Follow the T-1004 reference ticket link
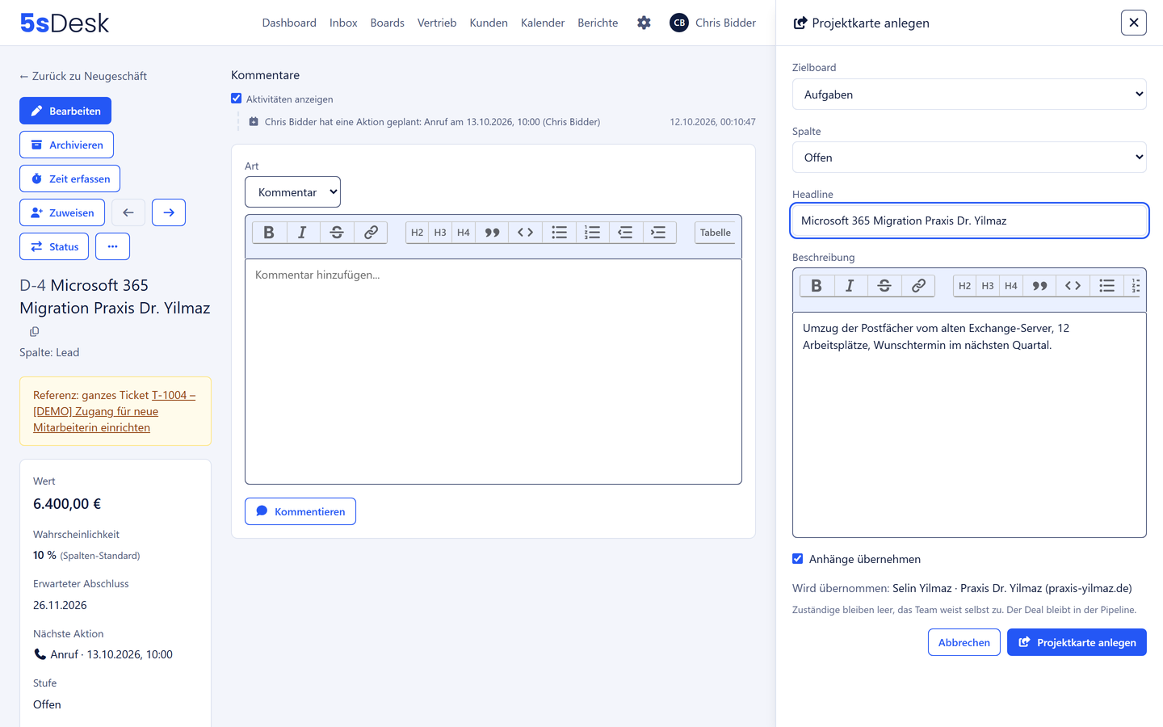The width and height of the screenshot is (1163, 727). click(114, 411)
